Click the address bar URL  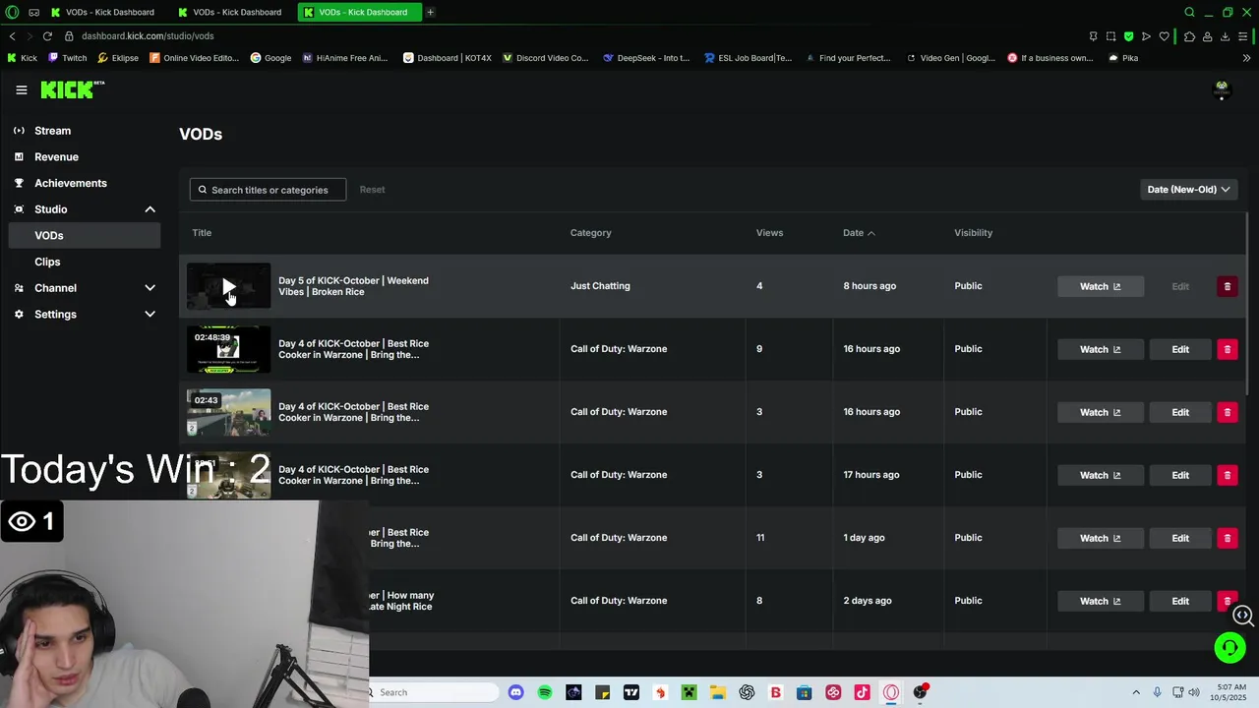(x=148, y=36)
